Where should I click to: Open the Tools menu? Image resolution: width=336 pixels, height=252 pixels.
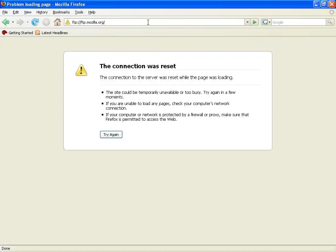coord(79,12)
